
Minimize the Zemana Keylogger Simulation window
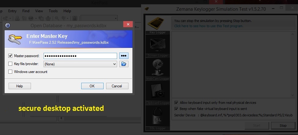[x=273, y=9]
